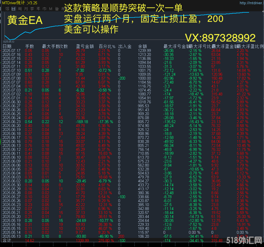Select the 日 daily statistics tab
The image size is (264, 247).
point(14,9)
